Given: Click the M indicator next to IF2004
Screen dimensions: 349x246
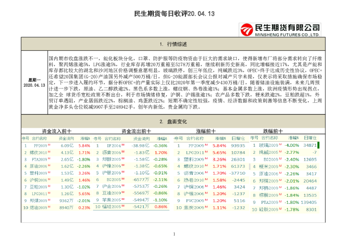Looking at the screenshot, I should click(123, 145).
